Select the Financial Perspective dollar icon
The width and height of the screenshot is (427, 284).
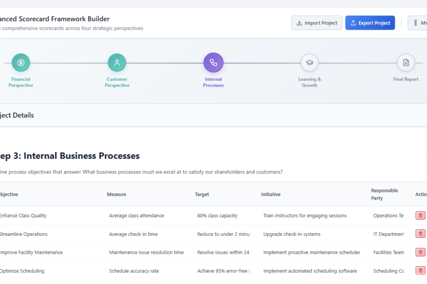21,62
